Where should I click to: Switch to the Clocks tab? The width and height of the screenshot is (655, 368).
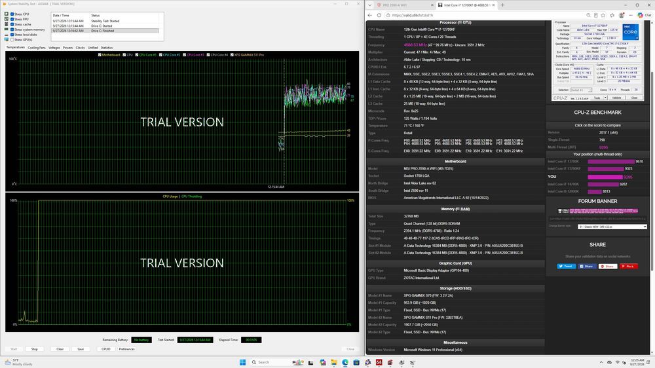tap(80, 48)
